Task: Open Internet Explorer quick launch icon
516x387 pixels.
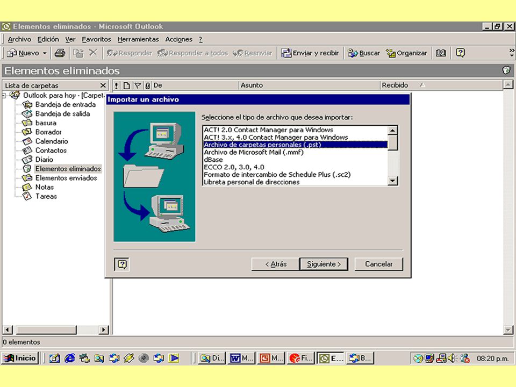Action: click(69, 358)
